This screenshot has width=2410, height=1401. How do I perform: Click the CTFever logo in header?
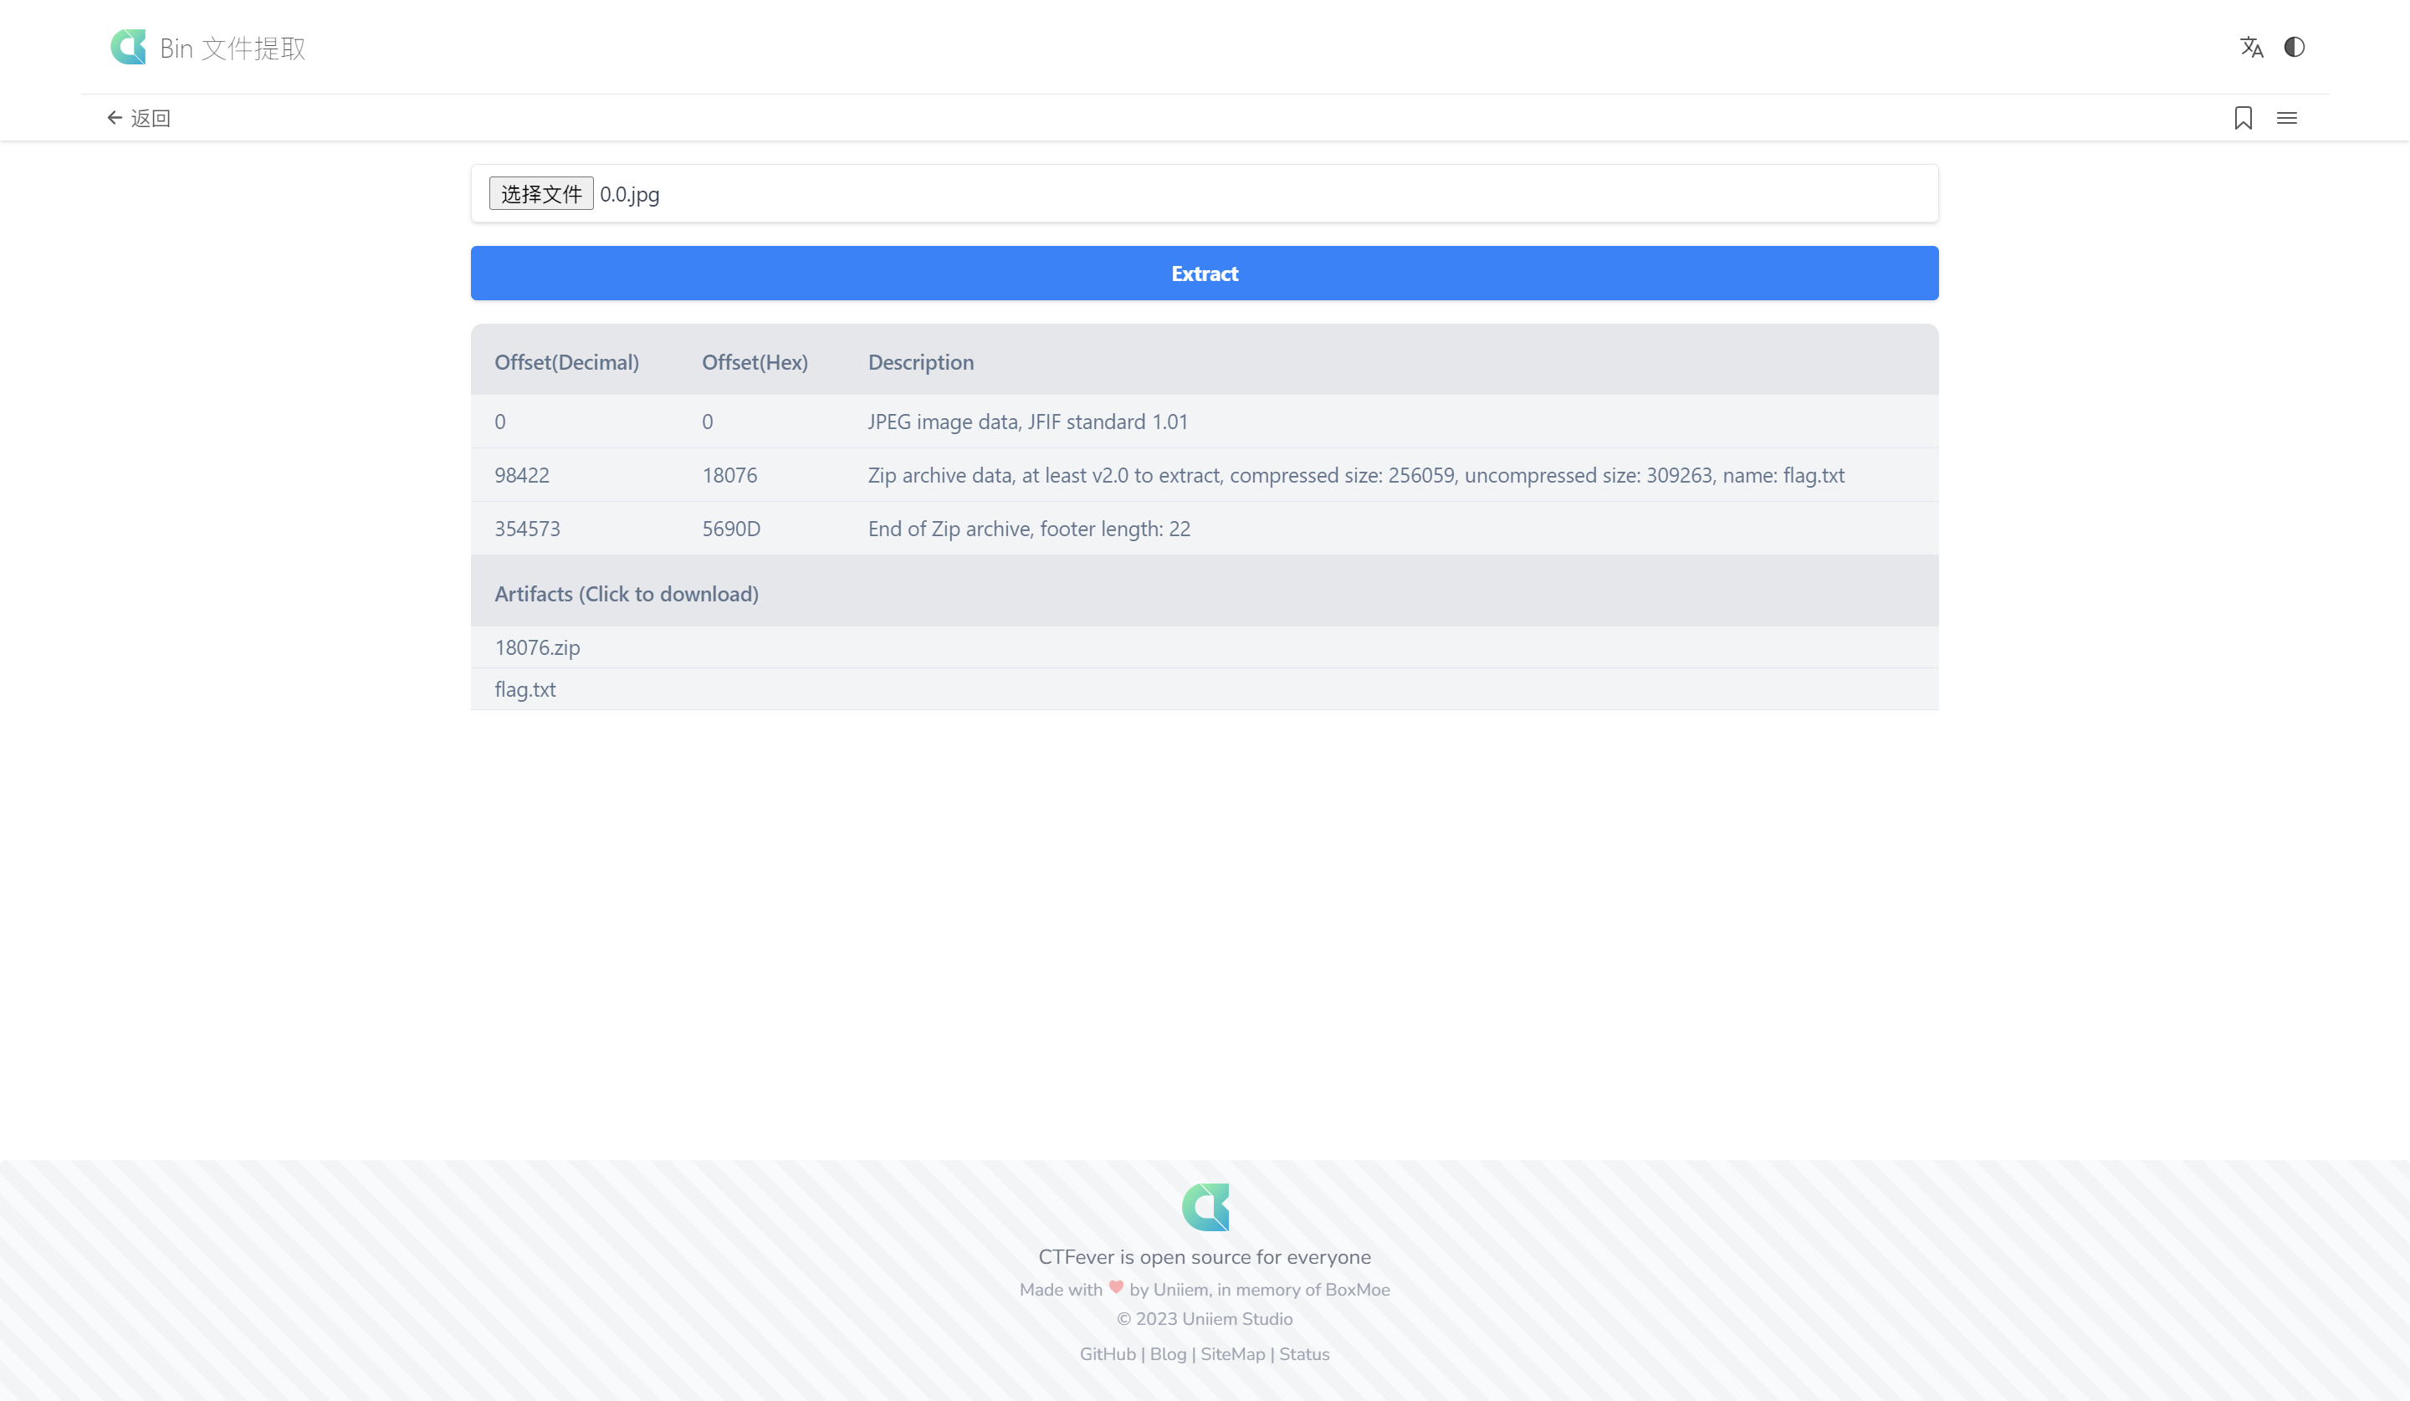[x=128, y=47]
